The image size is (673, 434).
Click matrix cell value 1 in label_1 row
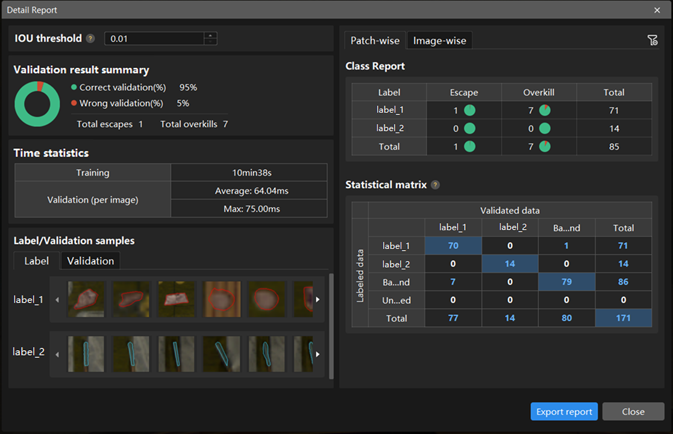tap(566, 245)
